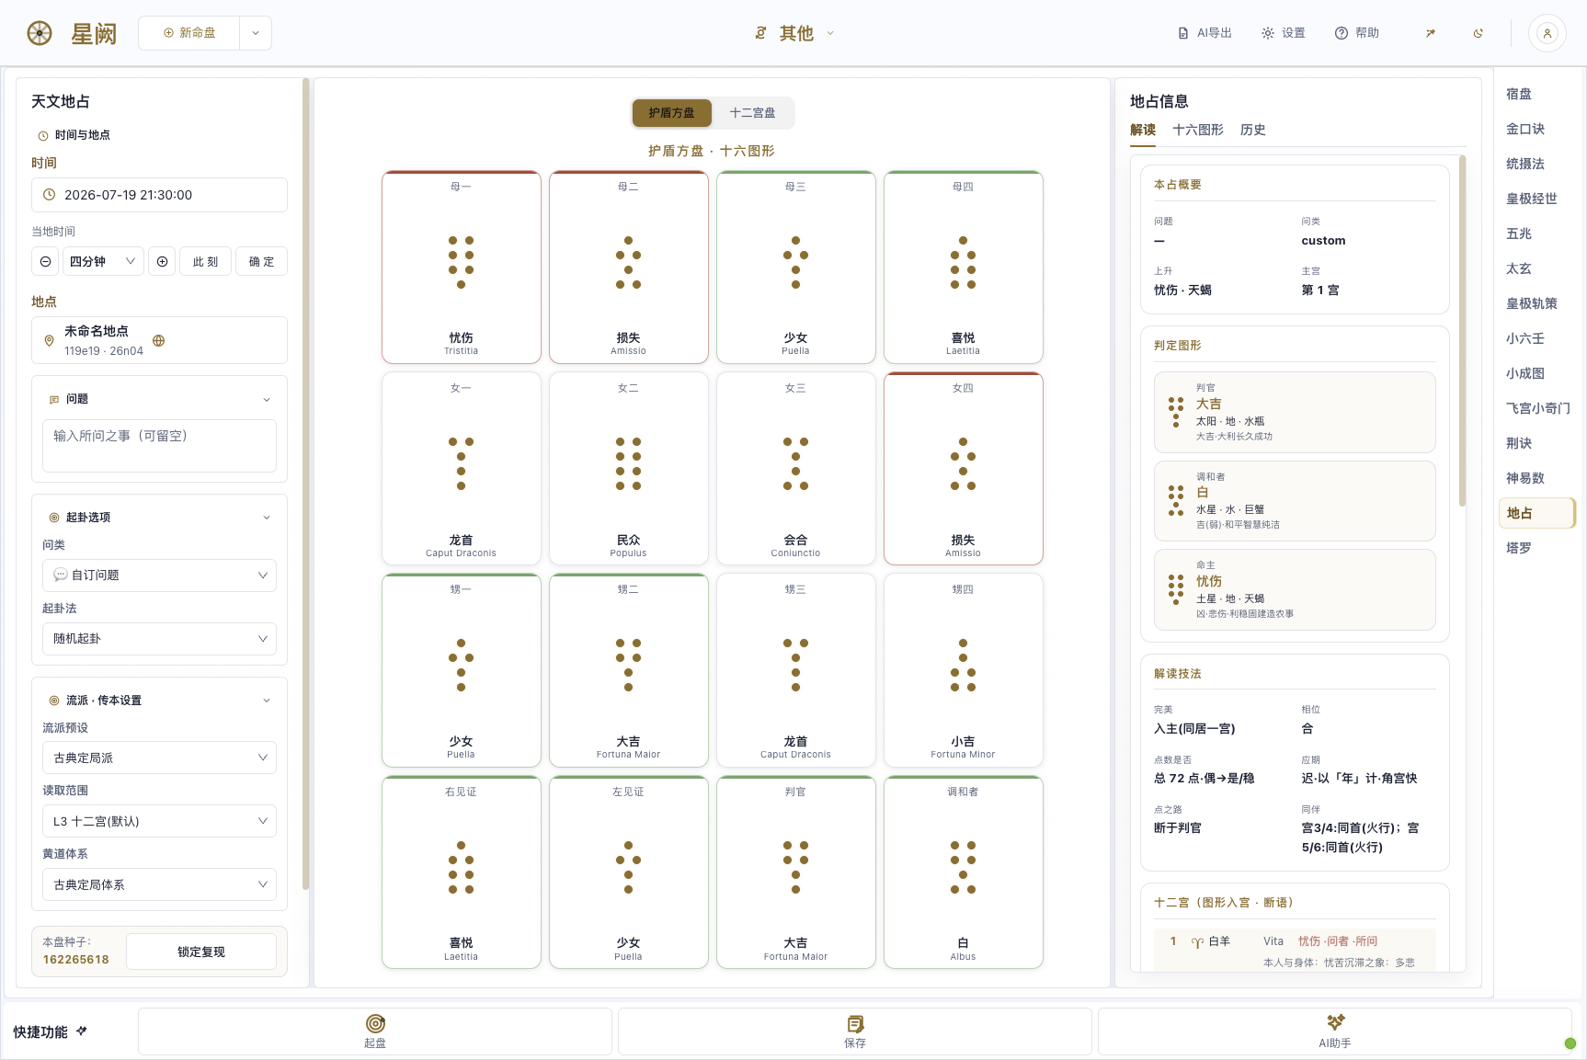
Task: Click the AI助手 sparkle icon
Action: point(1335,1022)
